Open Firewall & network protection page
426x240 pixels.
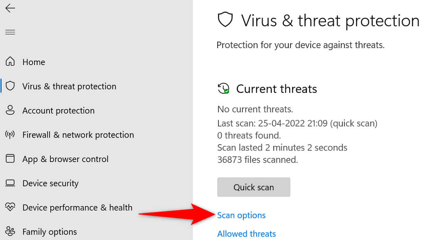pos(78,135)
